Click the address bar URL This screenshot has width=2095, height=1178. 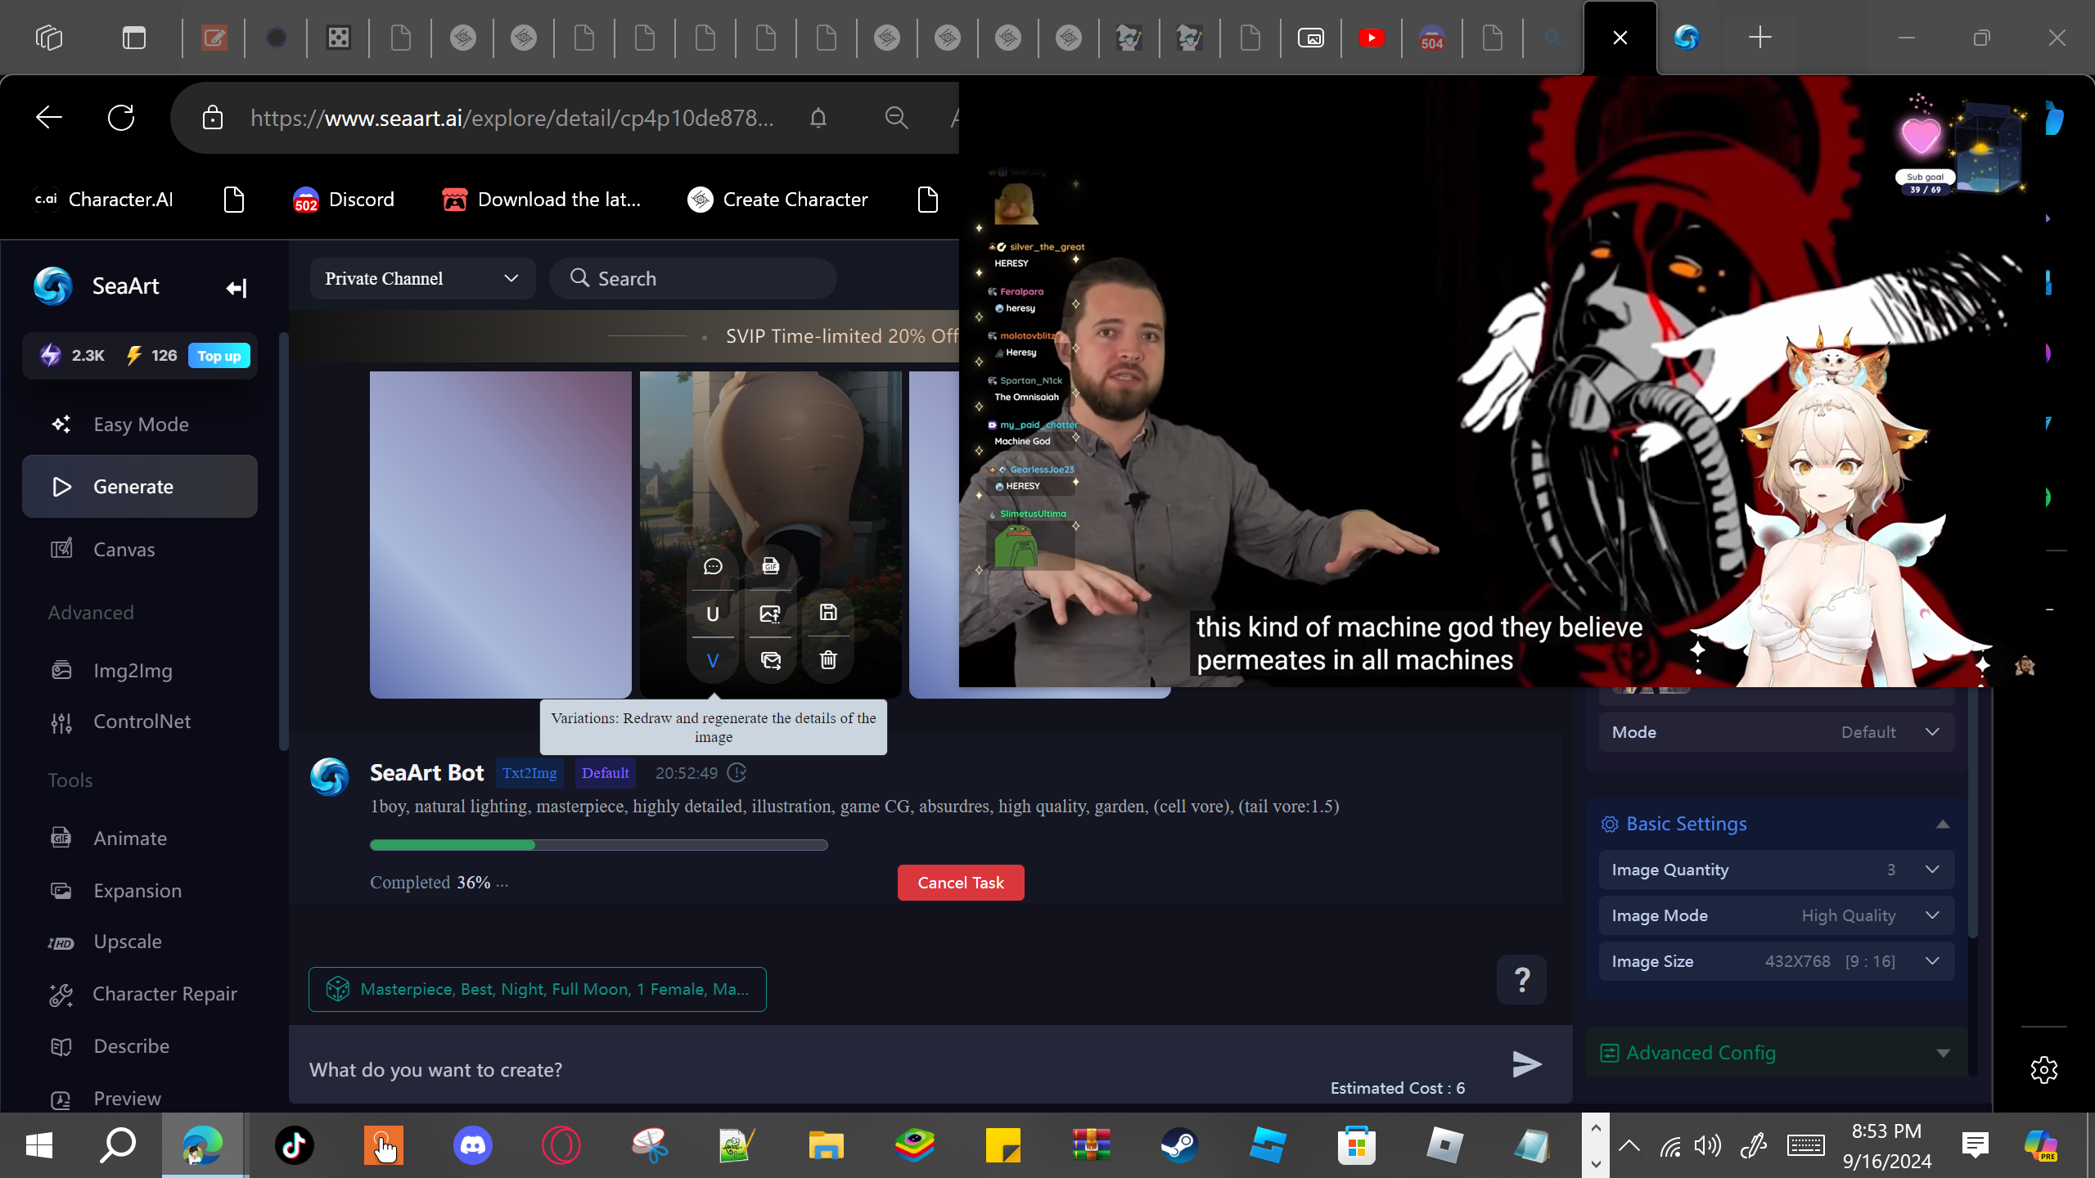[512, 118]
